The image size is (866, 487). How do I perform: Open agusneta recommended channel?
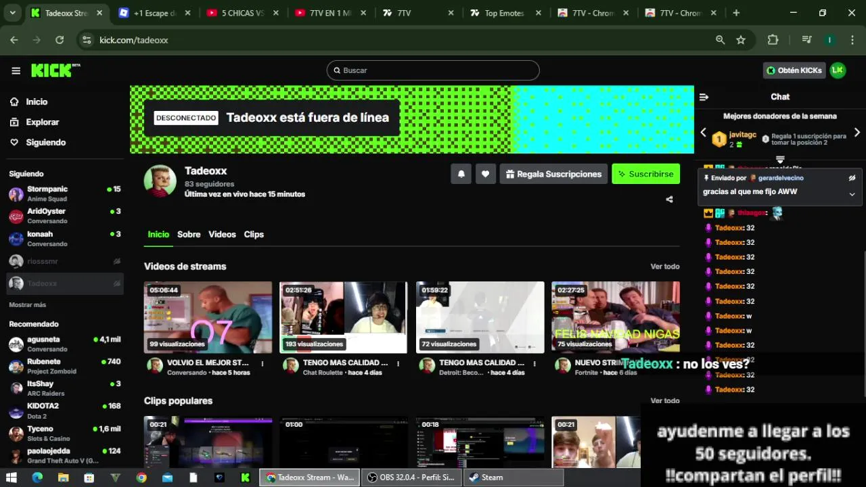pyautogui.click(x=65, y=344)
